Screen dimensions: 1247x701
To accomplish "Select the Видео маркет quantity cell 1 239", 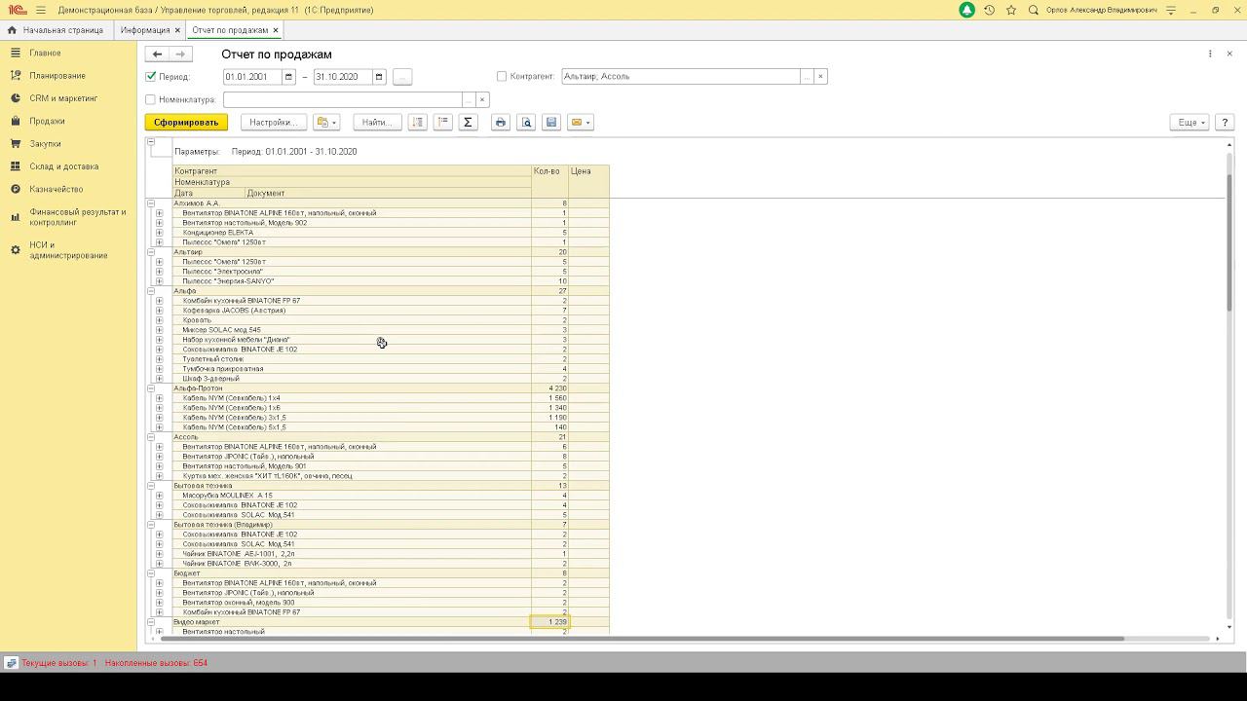I will tap(549, 622).
